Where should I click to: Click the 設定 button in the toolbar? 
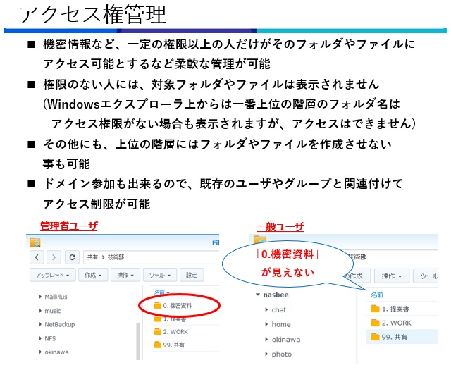192,274
